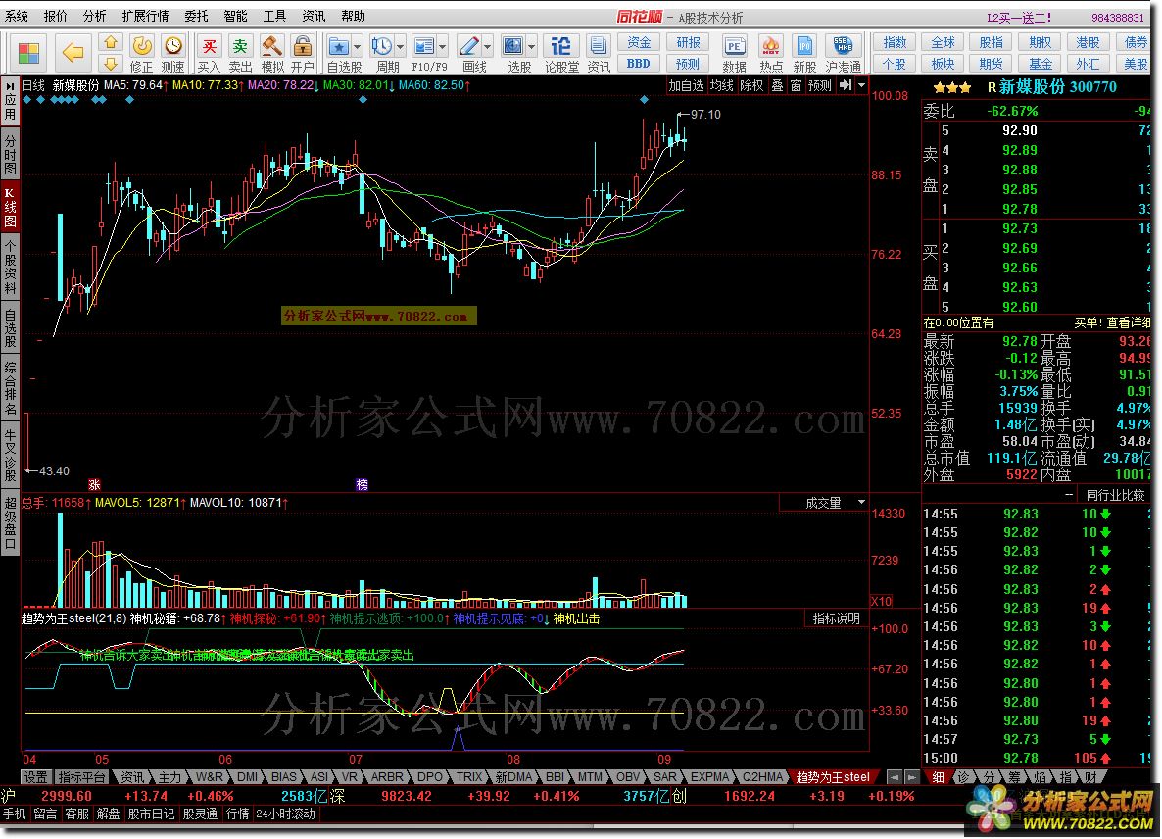
Task: Select the 趋势为王steel indicator tab
Action: coord(833,776)
